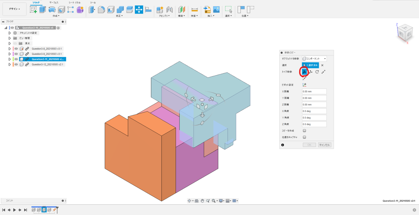Switch to the ソリッド tab
419x215 pixels.
click(36, 2)
